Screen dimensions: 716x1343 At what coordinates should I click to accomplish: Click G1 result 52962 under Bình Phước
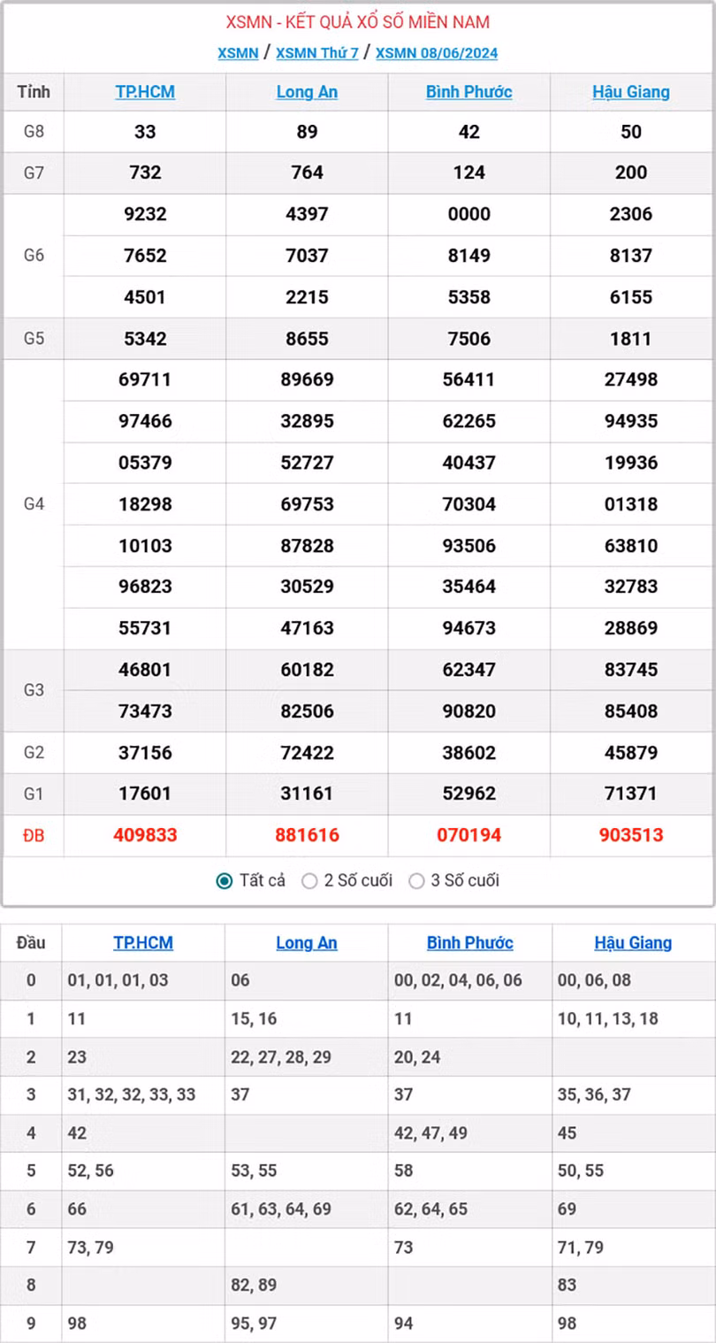pos(469,794)
